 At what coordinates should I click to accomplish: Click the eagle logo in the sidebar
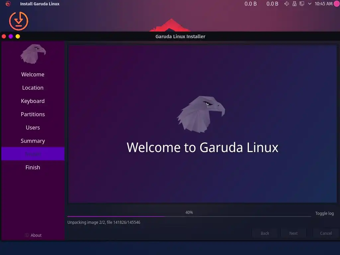click(33, 54)
